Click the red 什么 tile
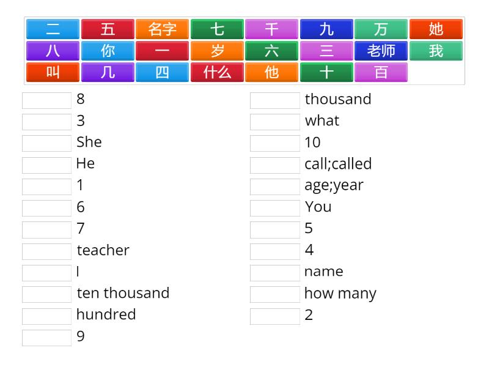Viewport: 489px width, 367px height. coord(217,72)
